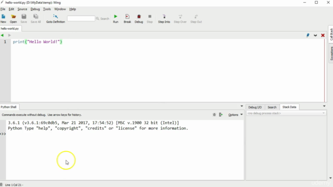
Task: Open the Source menu
Action: (x=22, y=9)
